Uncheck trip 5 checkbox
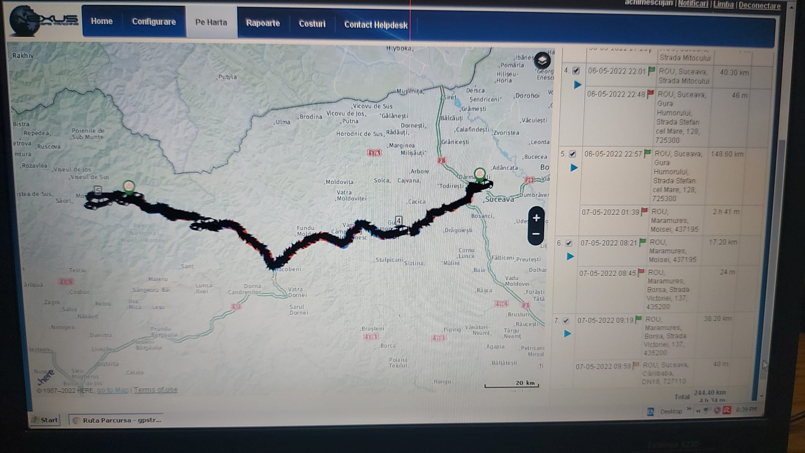 click(x=573, y=154)
